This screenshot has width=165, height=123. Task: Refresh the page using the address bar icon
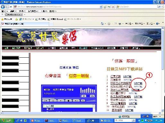109,7
